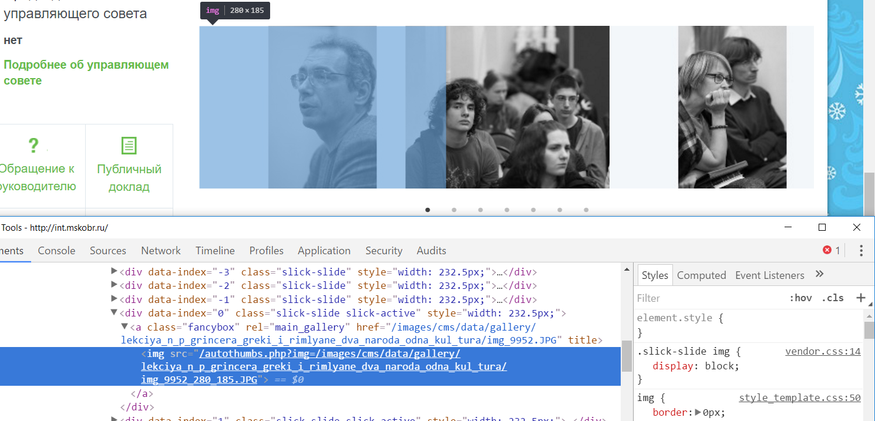875x421 pixels.
Task: Expand border shorthand property arrow
Action: point(698,412)
